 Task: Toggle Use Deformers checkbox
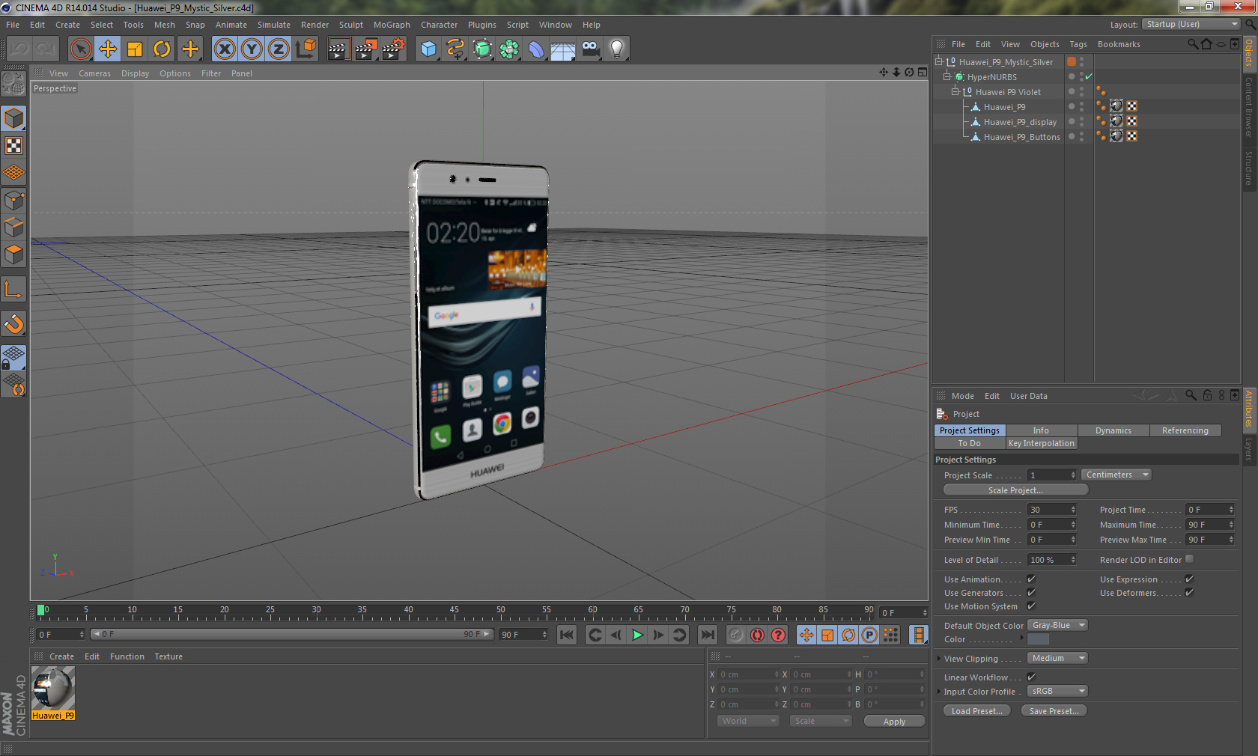1189,592
